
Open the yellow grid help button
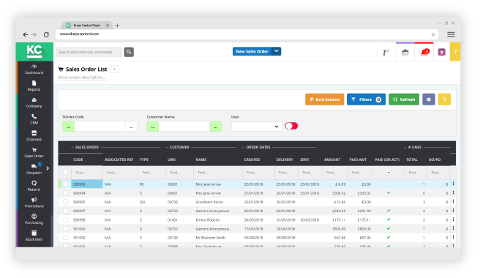[444, 99]
